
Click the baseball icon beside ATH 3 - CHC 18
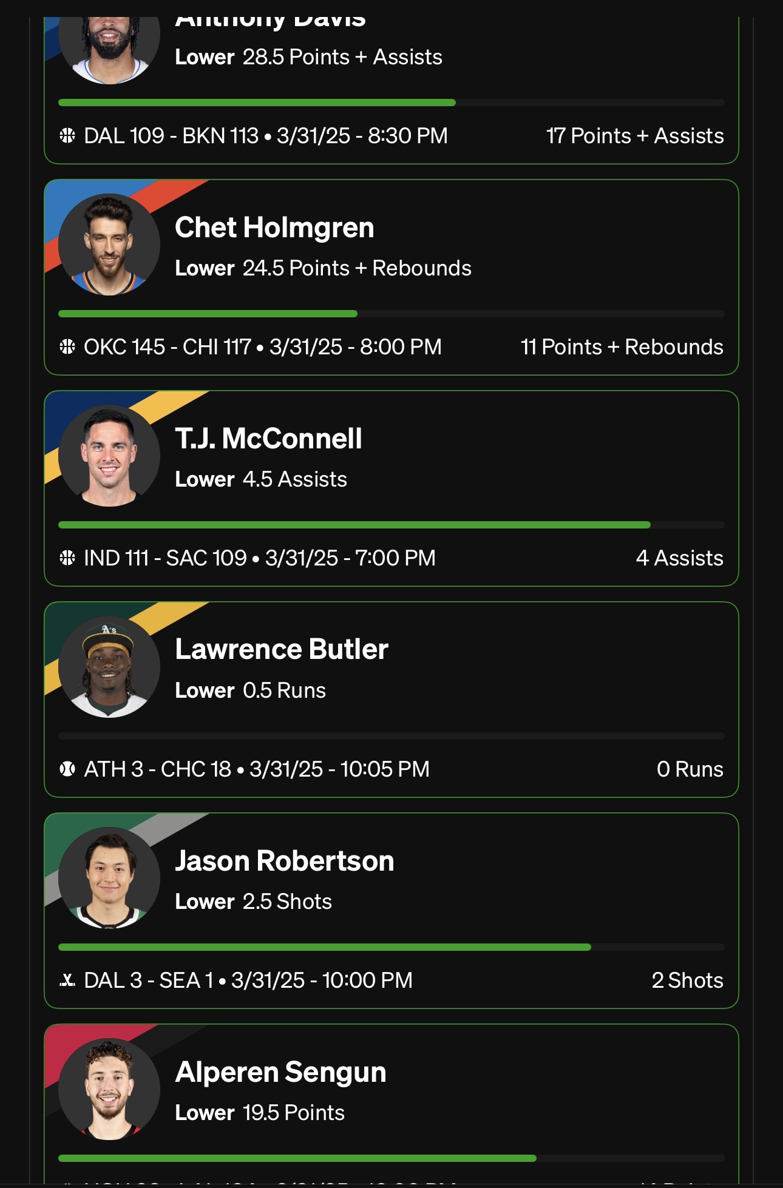tap(67, 769)
